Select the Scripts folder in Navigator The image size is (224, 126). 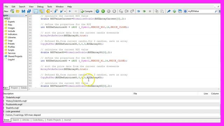[x=11, y=50]
